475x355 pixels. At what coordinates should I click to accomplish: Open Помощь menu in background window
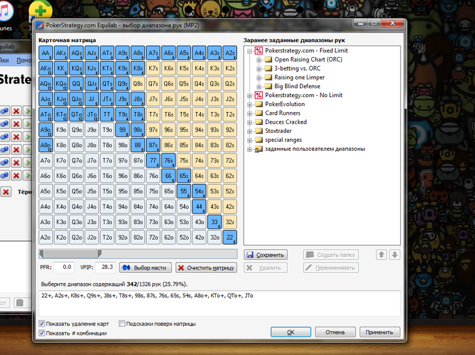(24, 60)
